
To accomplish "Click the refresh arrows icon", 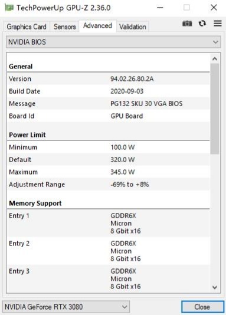I will pyautogui.click(x=202, y=24).
